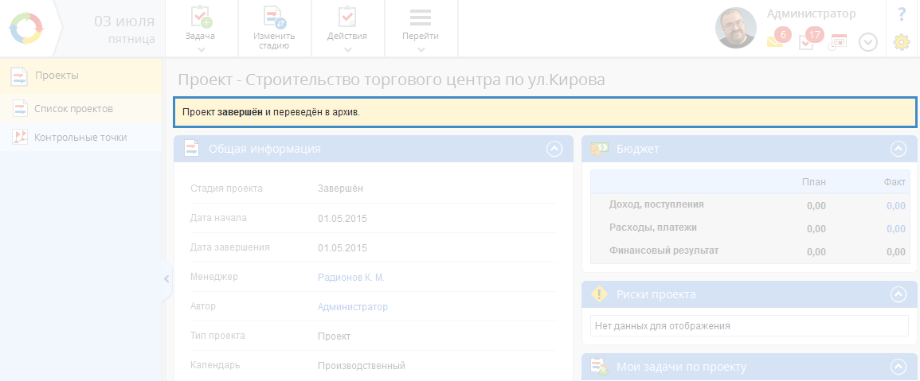Open the Перейти navigation dropdown

click(x=421, y=29)
